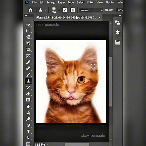Select the Pen tool
The image size is (146, 146).
point(28,125)
